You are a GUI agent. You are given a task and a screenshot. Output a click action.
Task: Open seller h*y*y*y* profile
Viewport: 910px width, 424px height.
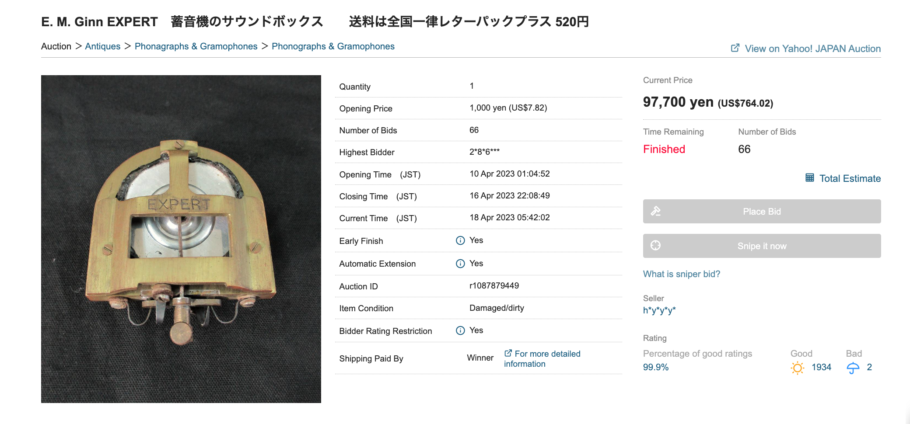click(x=659, y=310)
